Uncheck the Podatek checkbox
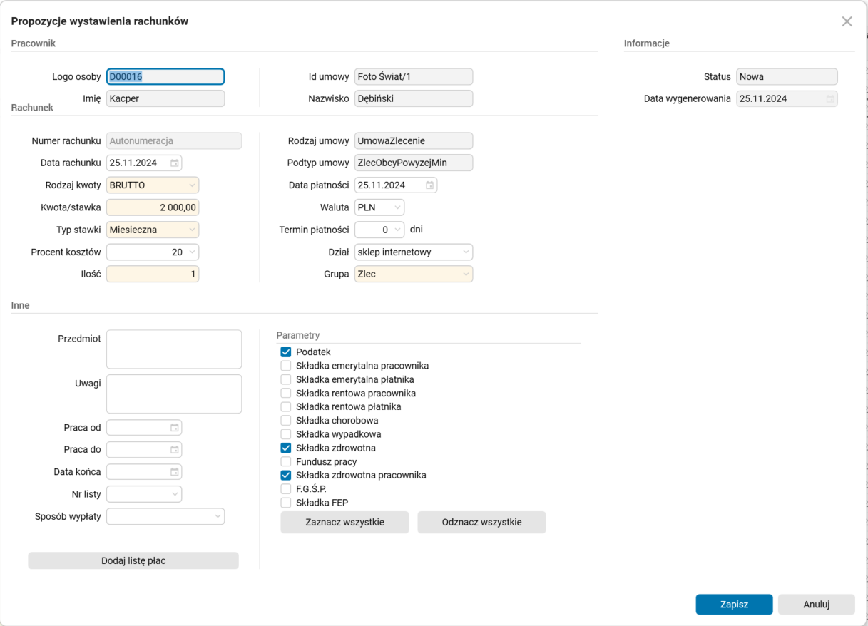The height and width of the screenshot is (626, 868). coord(286,352)
